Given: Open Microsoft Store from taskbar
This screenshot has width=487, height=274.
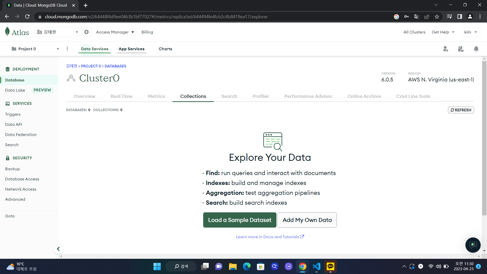Looking at the screenshot, I should click(260, 266).
